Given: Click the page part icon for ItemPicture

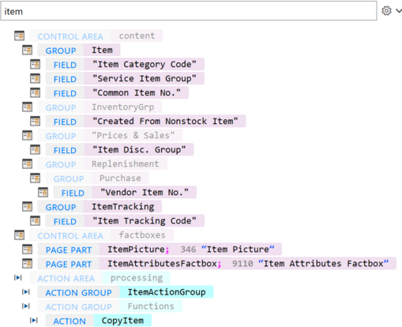Looking at the screenshot, I should coord(27,249).
